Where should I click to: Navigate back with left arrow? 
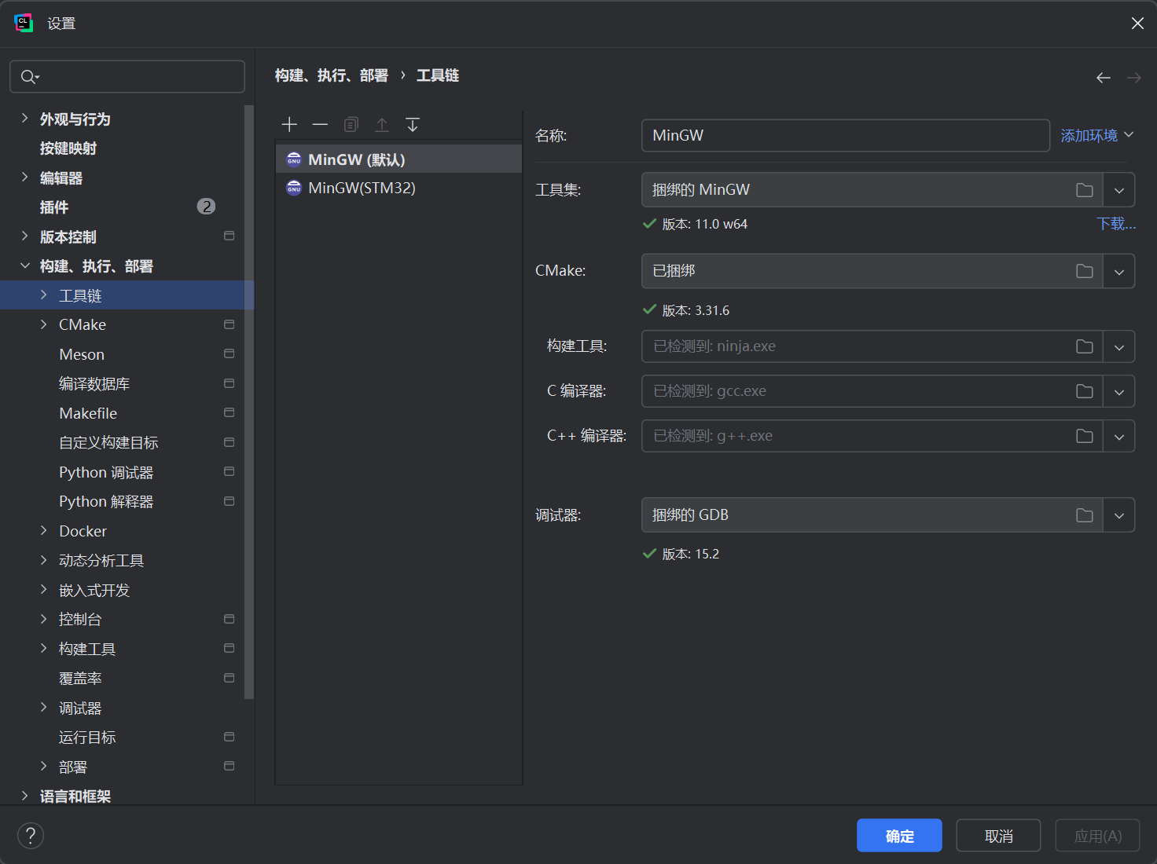[x=1104, y=77]
